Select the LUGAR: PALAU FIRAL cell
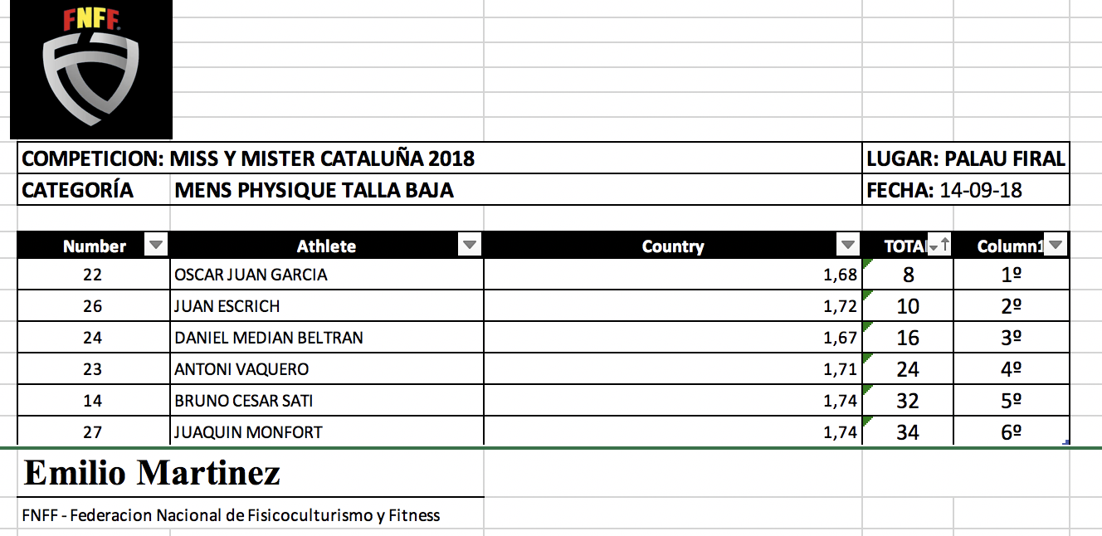1102x536 pixels. 966,158
